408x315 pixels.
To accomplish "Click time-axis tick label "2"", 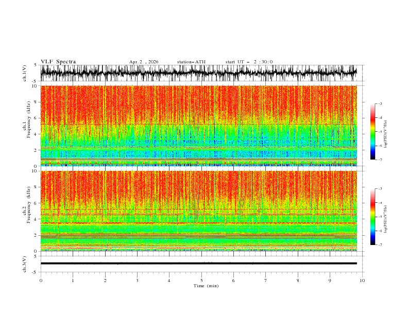I will [x=105, y=281].
